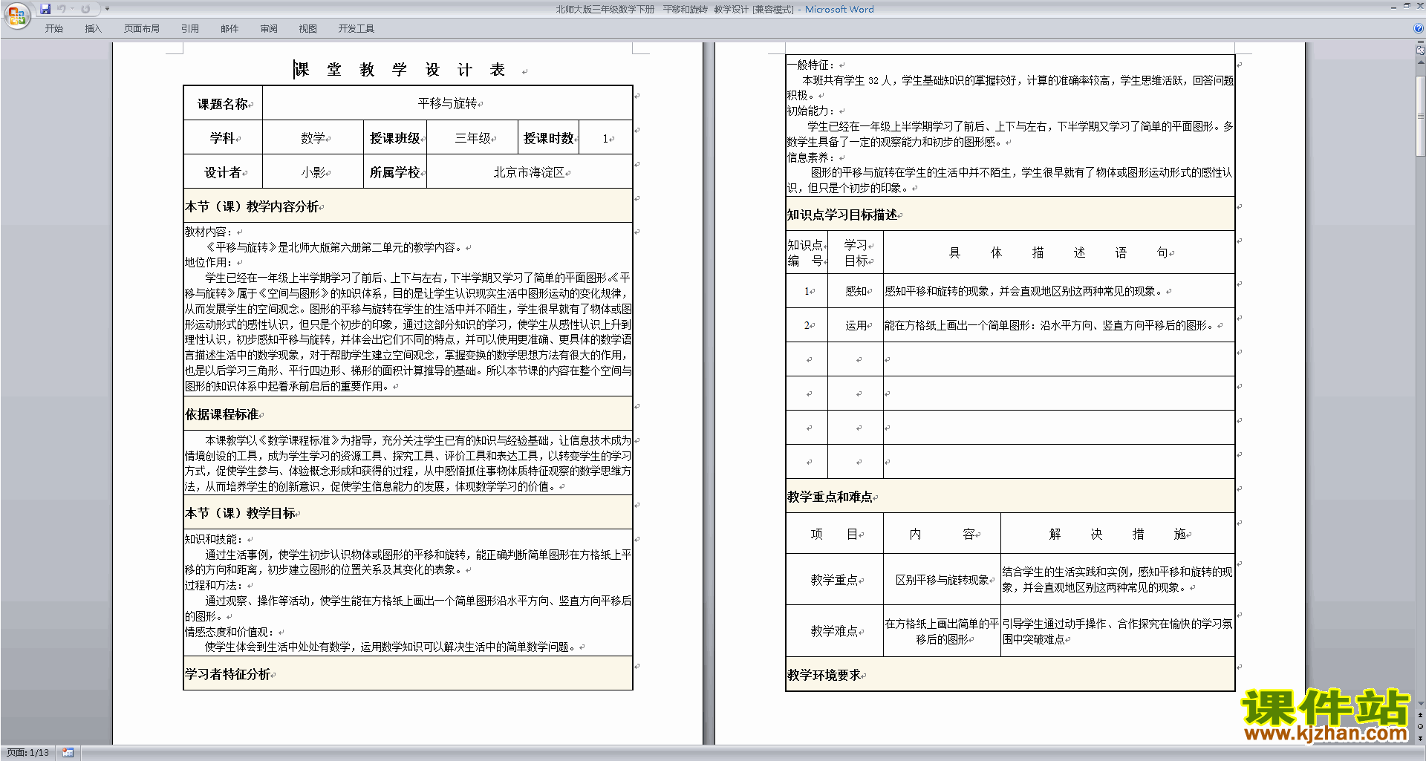Click the heading 依据课程标准
This screenshot has width=1426, height=761.
pyautogui.click(x=222, y=414)
